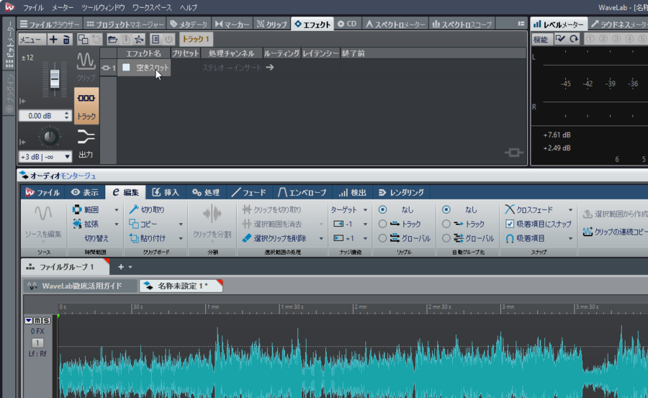Click the Track 1 label button
The height and width of the screenshot is (398, 648).
point(196,40)
